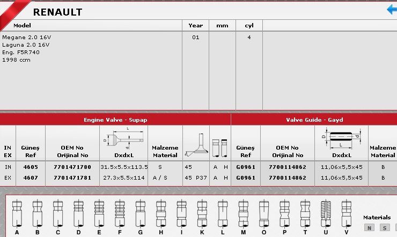This screenshot has height=237, width=397.
Task: Click valve stem type V icon
Action: point(346,214)
